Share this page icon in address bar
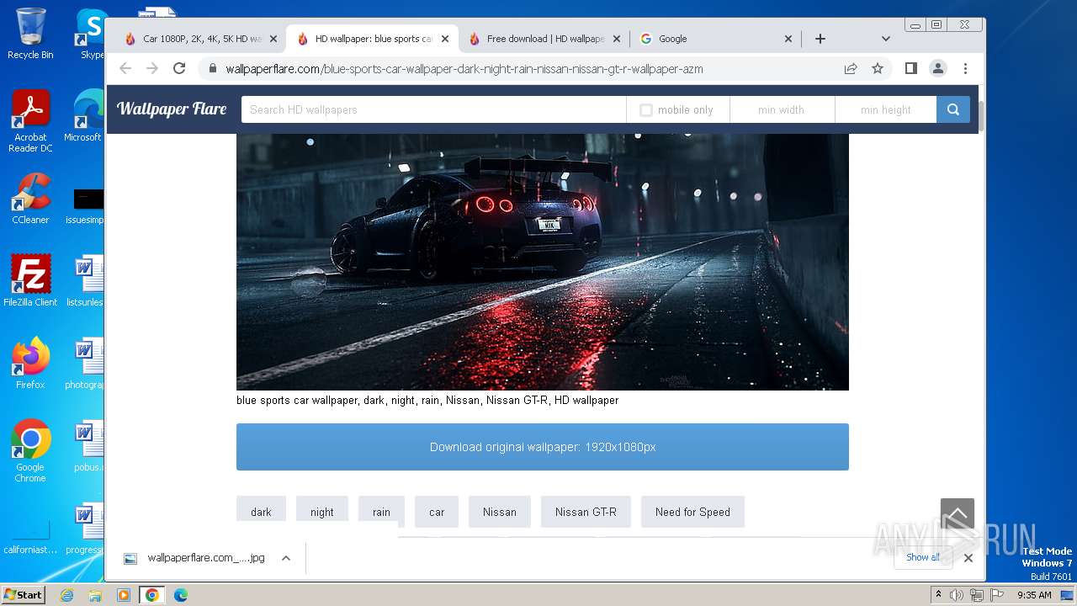Image resolution: width=1077 pixels, height=606 pixels. [851, 68]
